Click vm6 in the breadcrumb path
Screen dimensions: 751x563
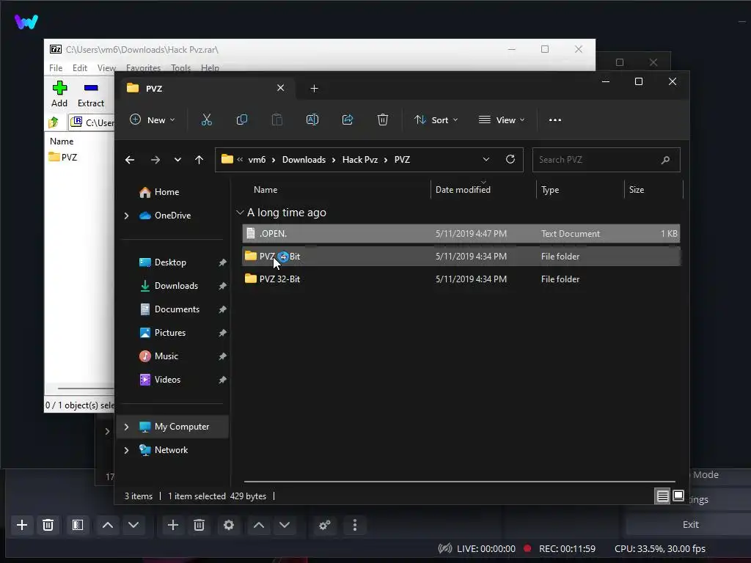257,159
